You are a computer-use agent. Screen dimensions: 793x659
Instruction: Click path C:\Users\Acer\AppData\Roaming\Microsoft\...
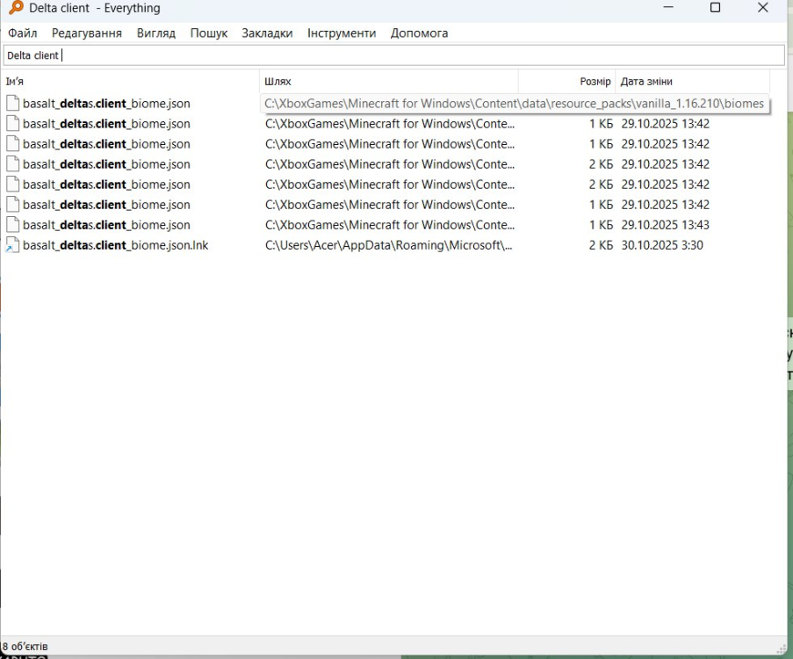(388, 245)
